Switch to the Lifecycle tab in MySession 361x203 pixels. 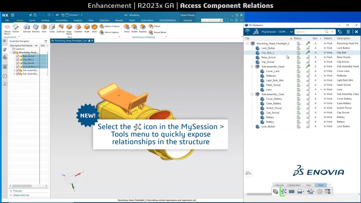279,185
